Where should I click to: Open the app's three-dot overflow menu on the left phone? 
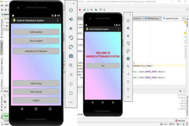click(58, 20)
